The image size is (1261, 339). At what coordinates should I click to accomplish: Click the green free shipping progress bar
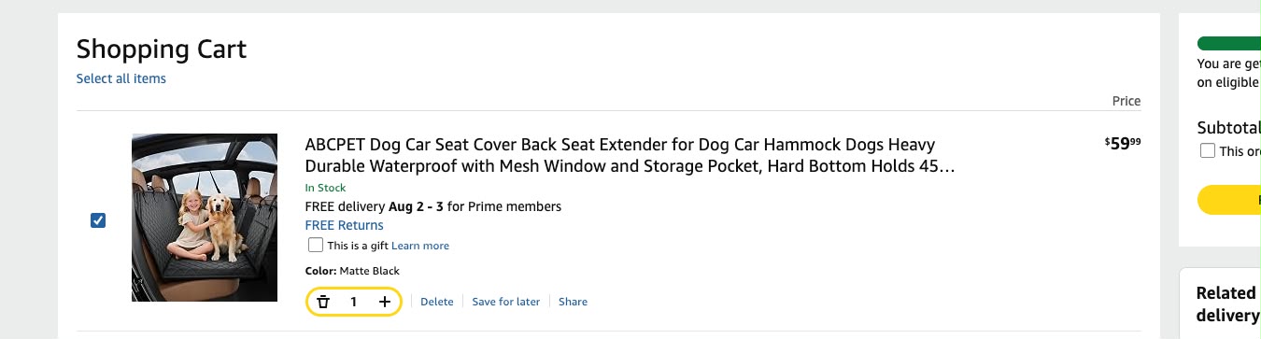point(1229,44)
